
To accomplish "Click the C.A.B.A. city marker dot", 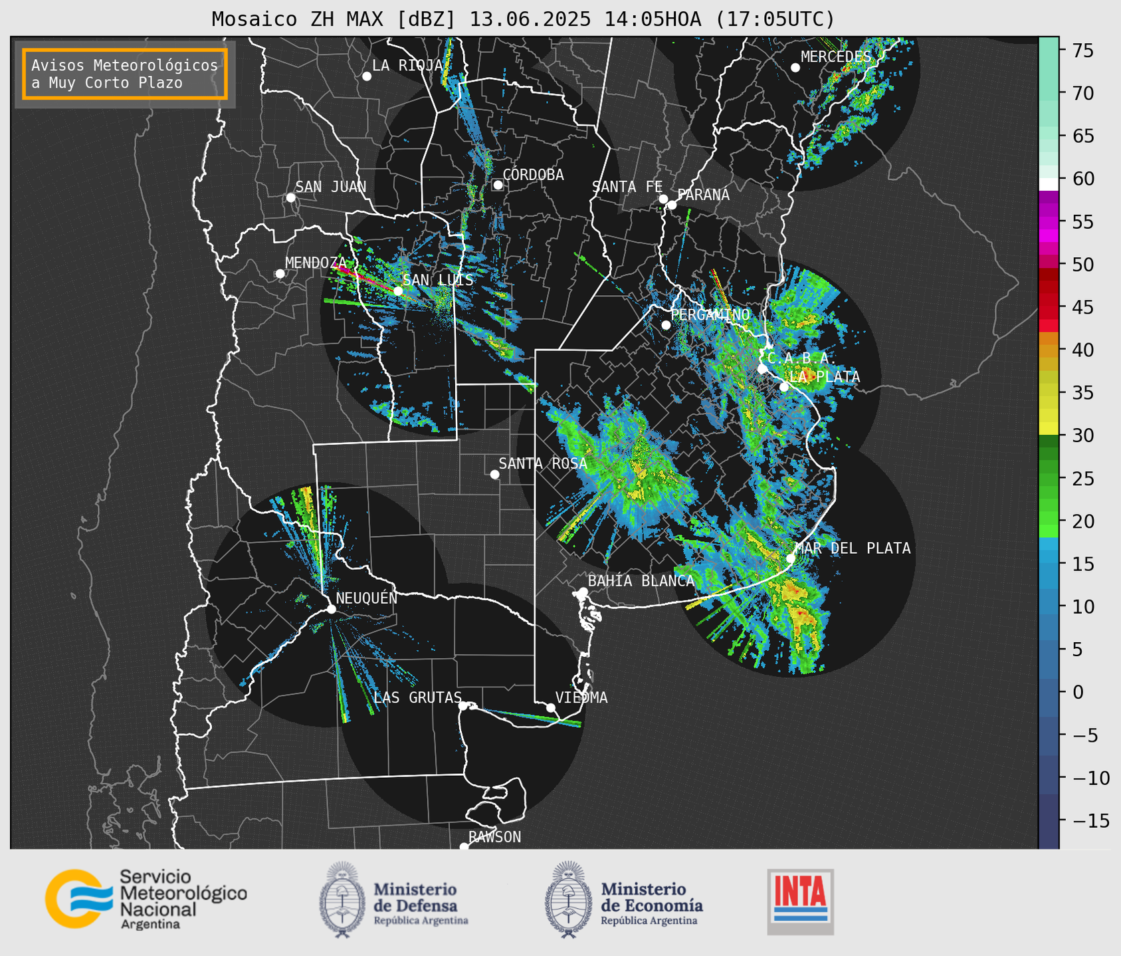I will pos(762,368).
